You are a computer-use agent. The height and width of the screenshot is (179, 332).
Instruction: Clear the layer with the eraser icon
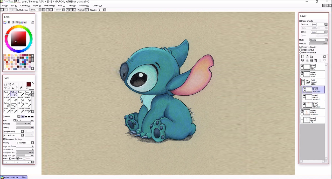(312, 60)
